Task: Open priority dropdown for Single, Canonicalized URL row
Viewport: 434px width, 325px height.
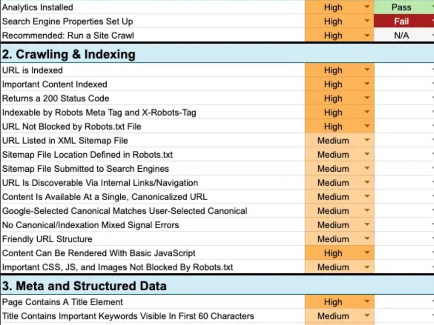Action: (x=367, y=197)
